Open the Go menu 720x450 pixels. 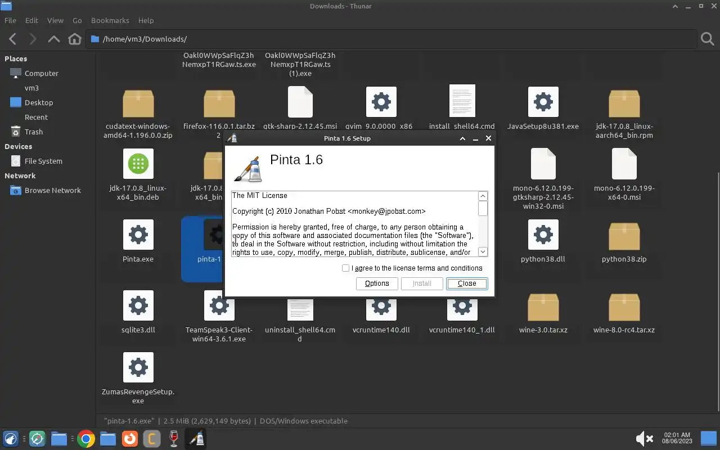pos(77,20)
